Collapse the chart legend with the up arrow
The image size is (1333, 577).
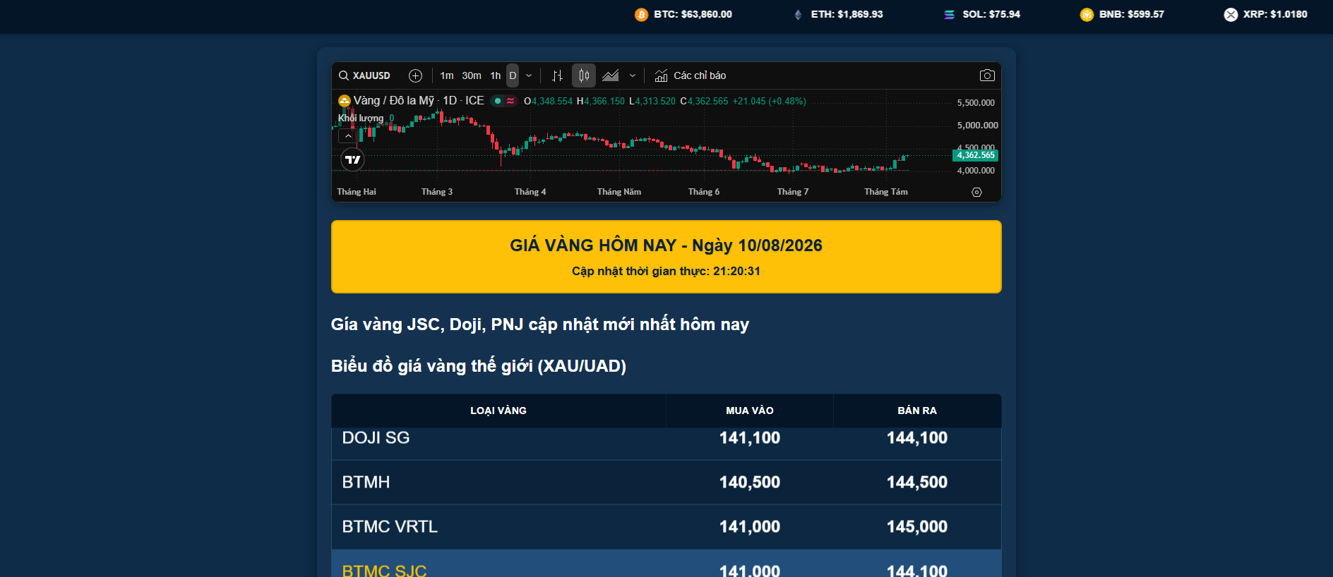tap(348, 136)
